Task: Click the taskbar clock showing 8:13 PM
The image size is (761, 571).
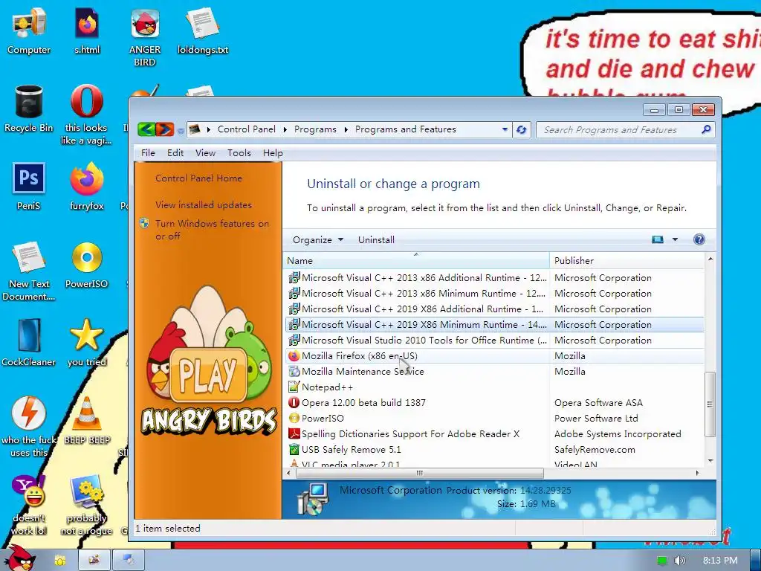Action: point(719,561)
